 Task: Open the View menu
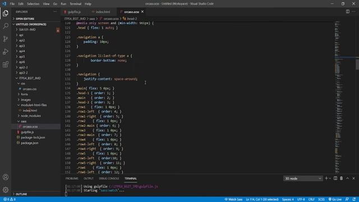[x=46, y=4]
